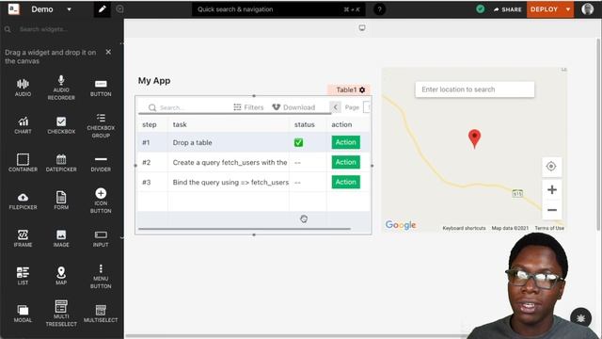This screenshot has width=602, height=339.
Task: Select the Checkbox widget
Action: tap(61, 125)
